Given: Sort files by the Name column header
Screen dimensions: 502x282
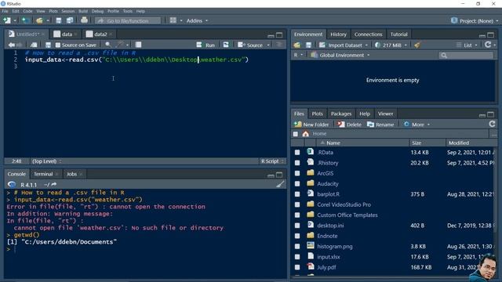Looking at the screenshot, I should (x=362, y=143).
